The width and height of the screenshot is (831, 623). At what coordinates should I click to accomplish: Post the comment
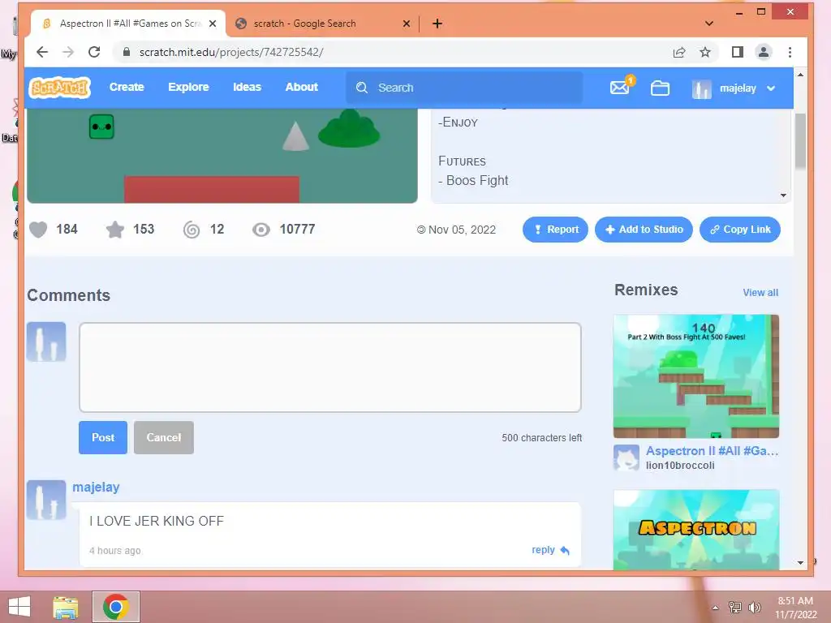tap(103, 437)
